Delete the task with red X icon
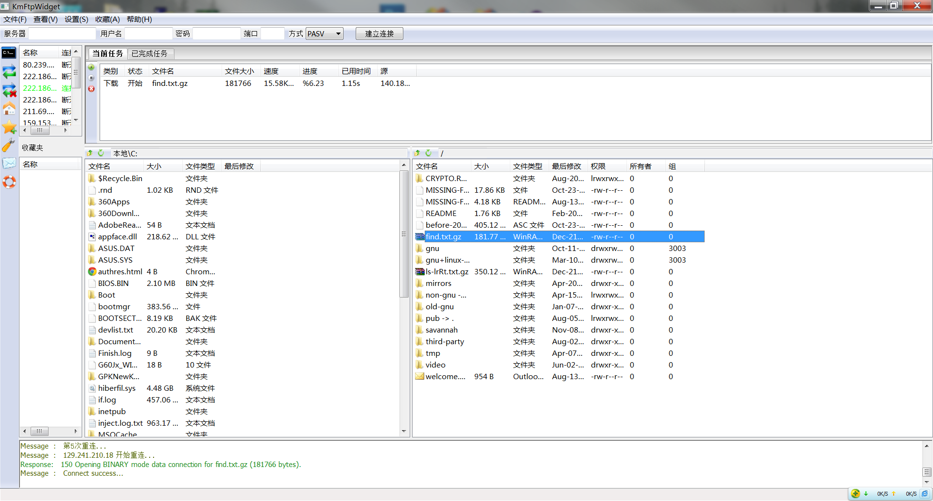933x501 pixels. click(91, 89)
